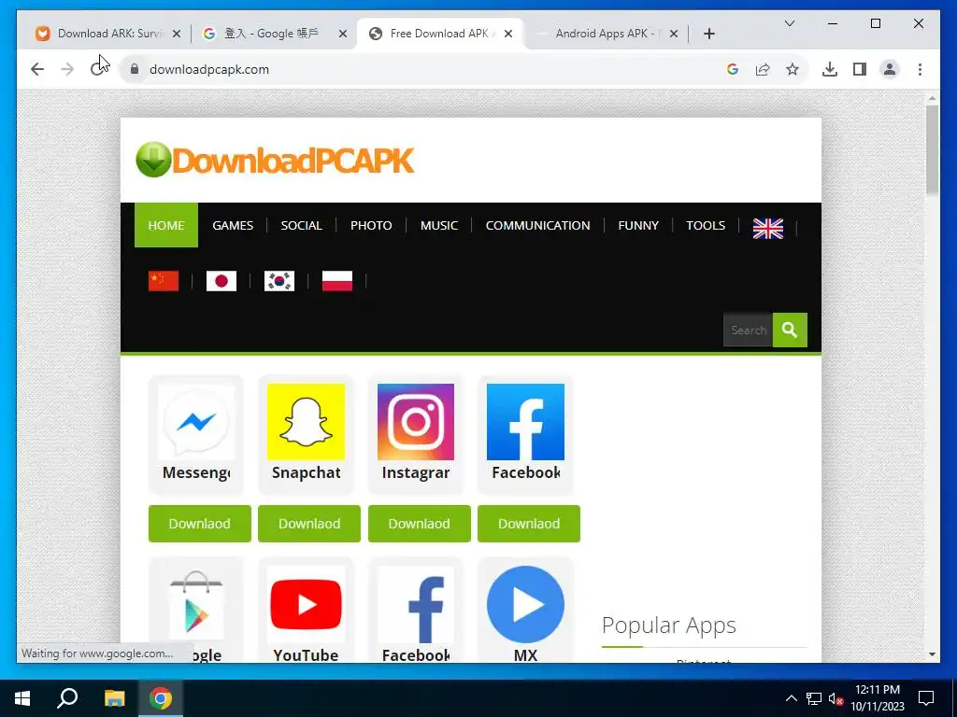
Task: Open the YouTube app icon
Action: pos(306,604)
